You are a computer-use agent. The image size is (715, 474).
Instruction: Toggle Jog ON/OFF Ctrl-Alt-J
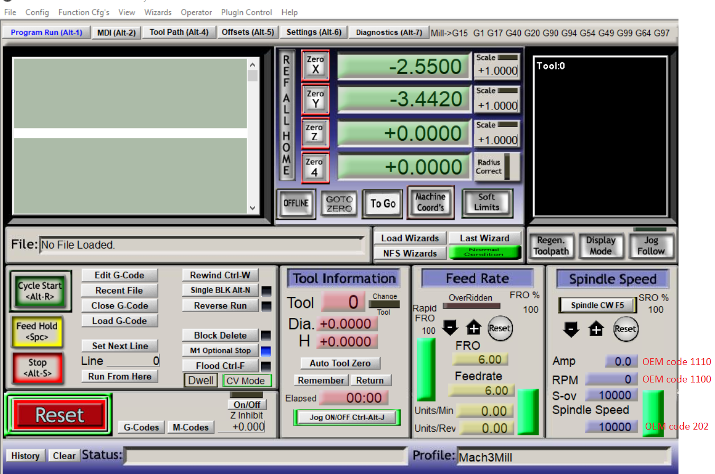(347, 417)
